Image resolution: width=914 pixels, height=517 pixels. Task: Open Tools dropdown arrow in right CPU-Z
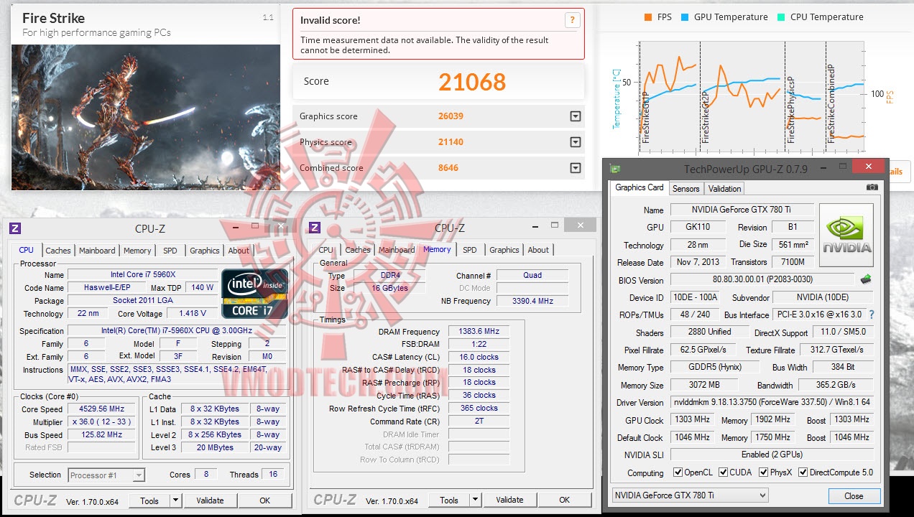pyautogui.click(x=475, y=500)
